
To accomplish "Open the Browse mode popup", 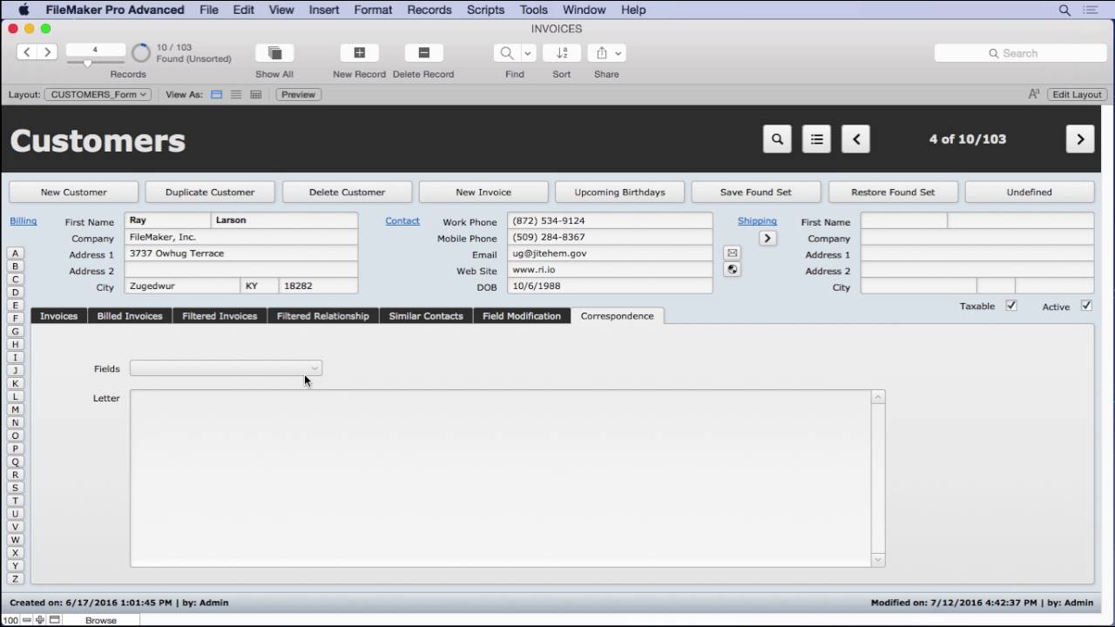I will click(101, 620).
